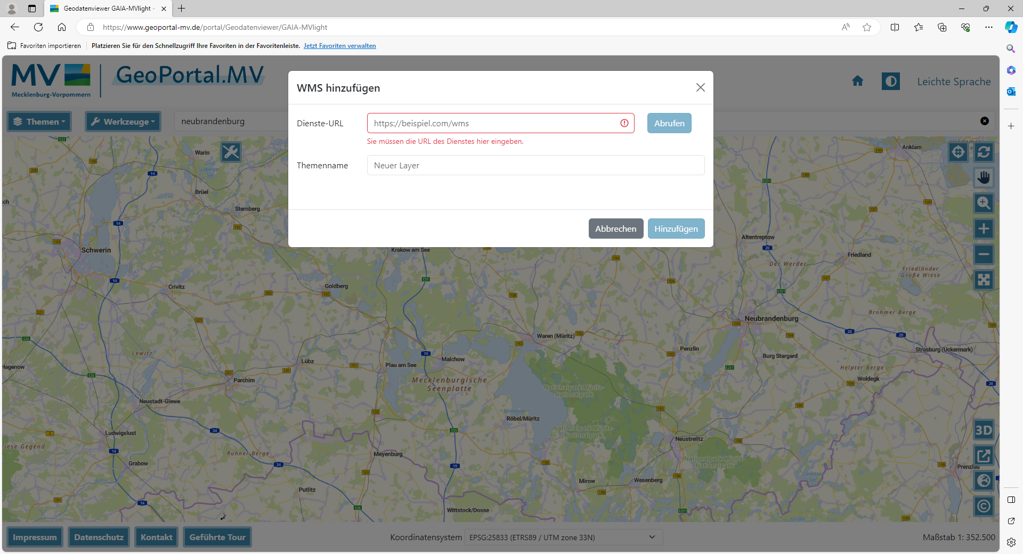Viewport: 1023px width, 554px height.
Task: Start the Geführte Tour
Action: pyautogui.click(x=217, y=537)
